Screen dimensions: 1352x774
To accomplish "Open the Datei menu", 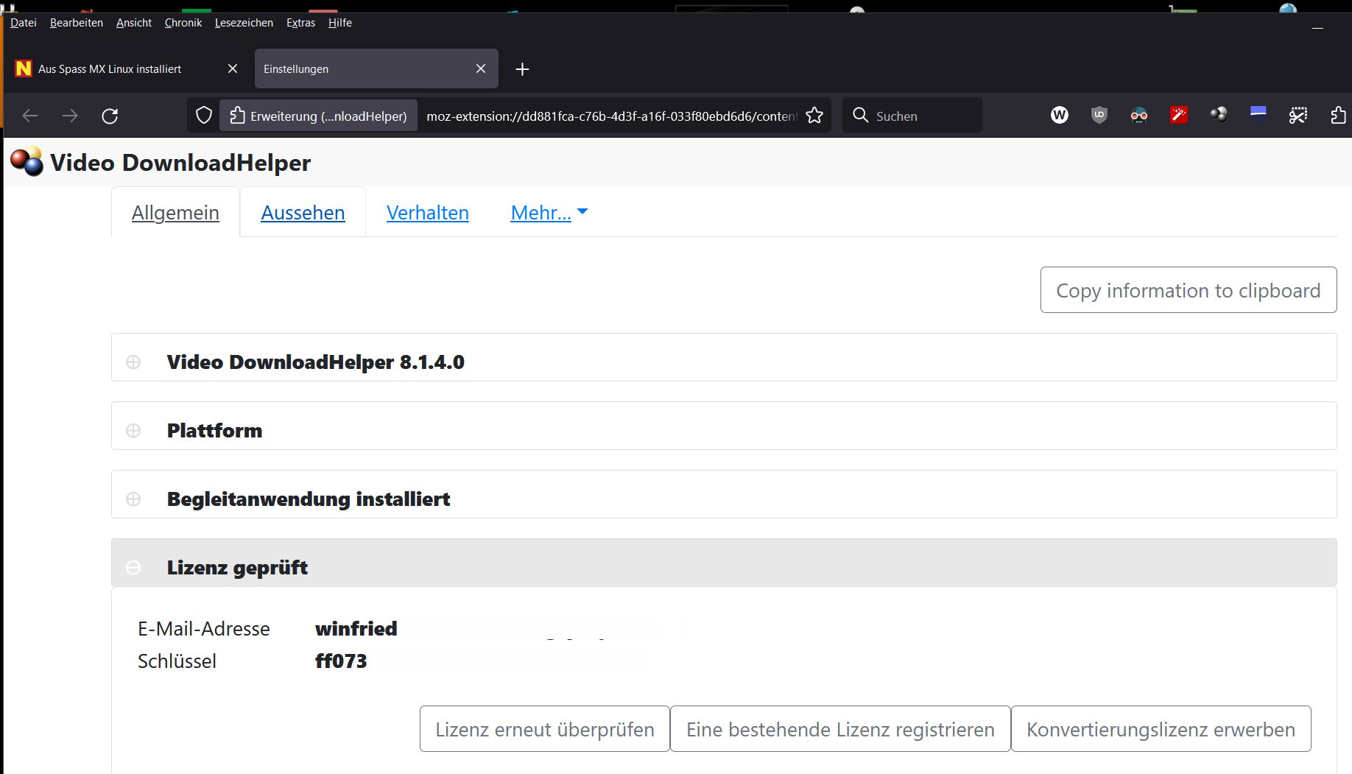I will coord(24,23).
